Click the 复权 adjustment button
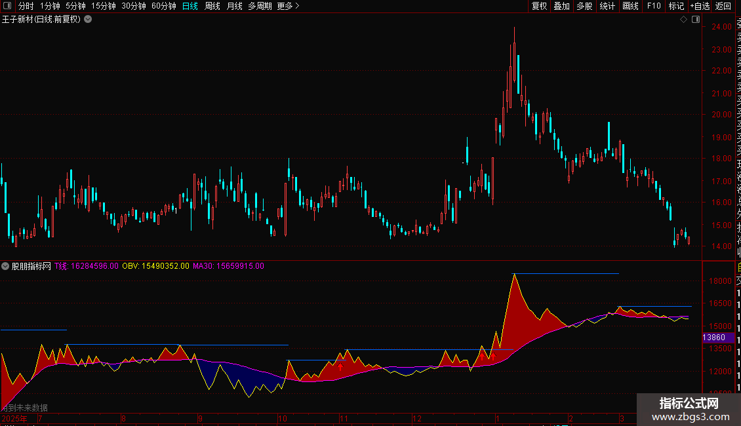The image size is (741, 426). tap(539, 6)
